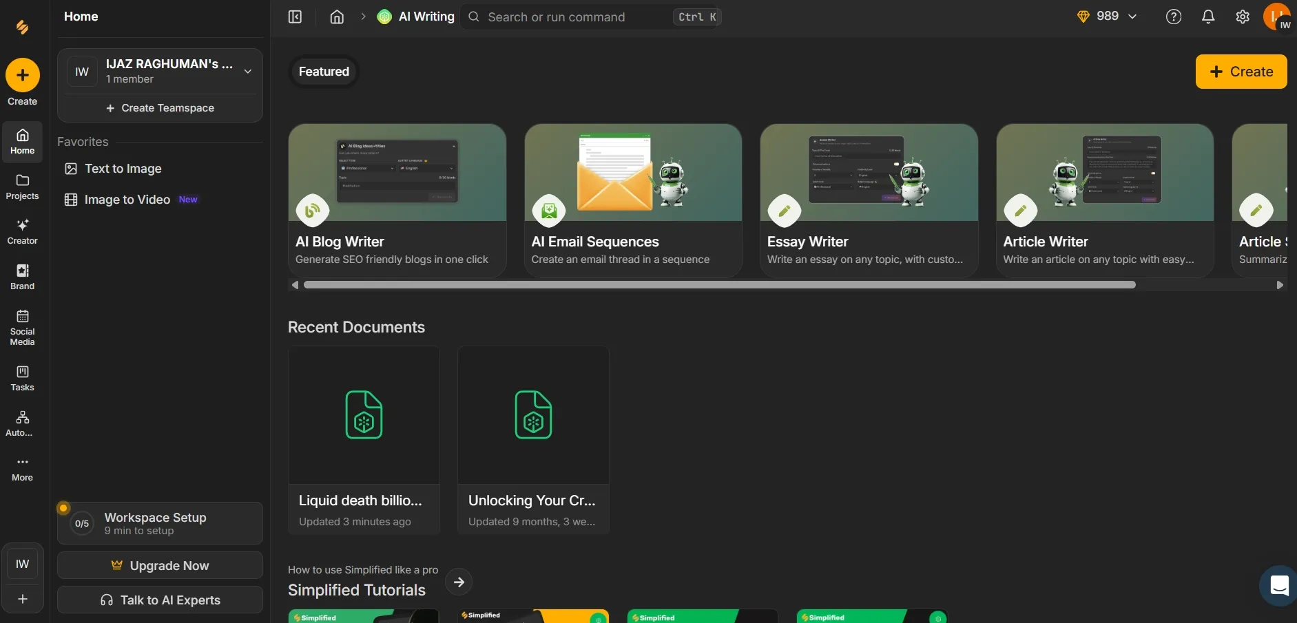Click the IW workspace tile at bottom left
Image resolution: width=1297 pixels, height=623 pixels.
click(x=23, y=564)
